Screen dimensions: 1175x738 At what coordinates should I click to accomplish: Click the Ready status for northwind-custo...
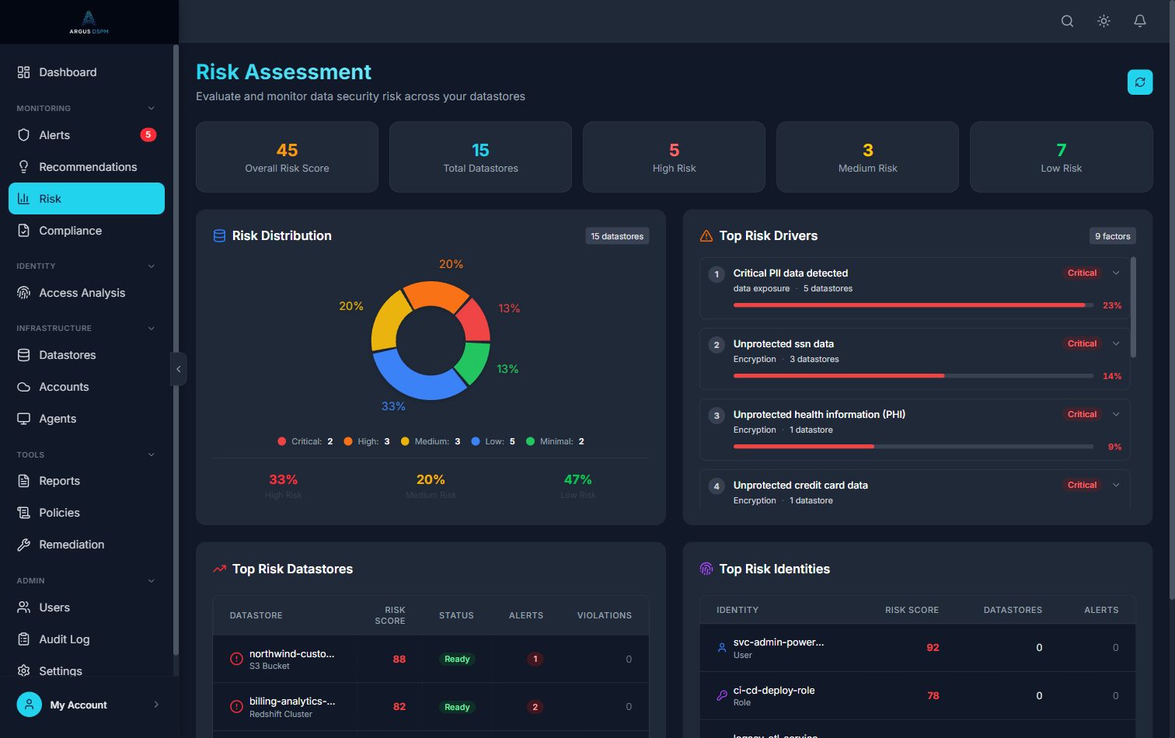tap(457, 659)
